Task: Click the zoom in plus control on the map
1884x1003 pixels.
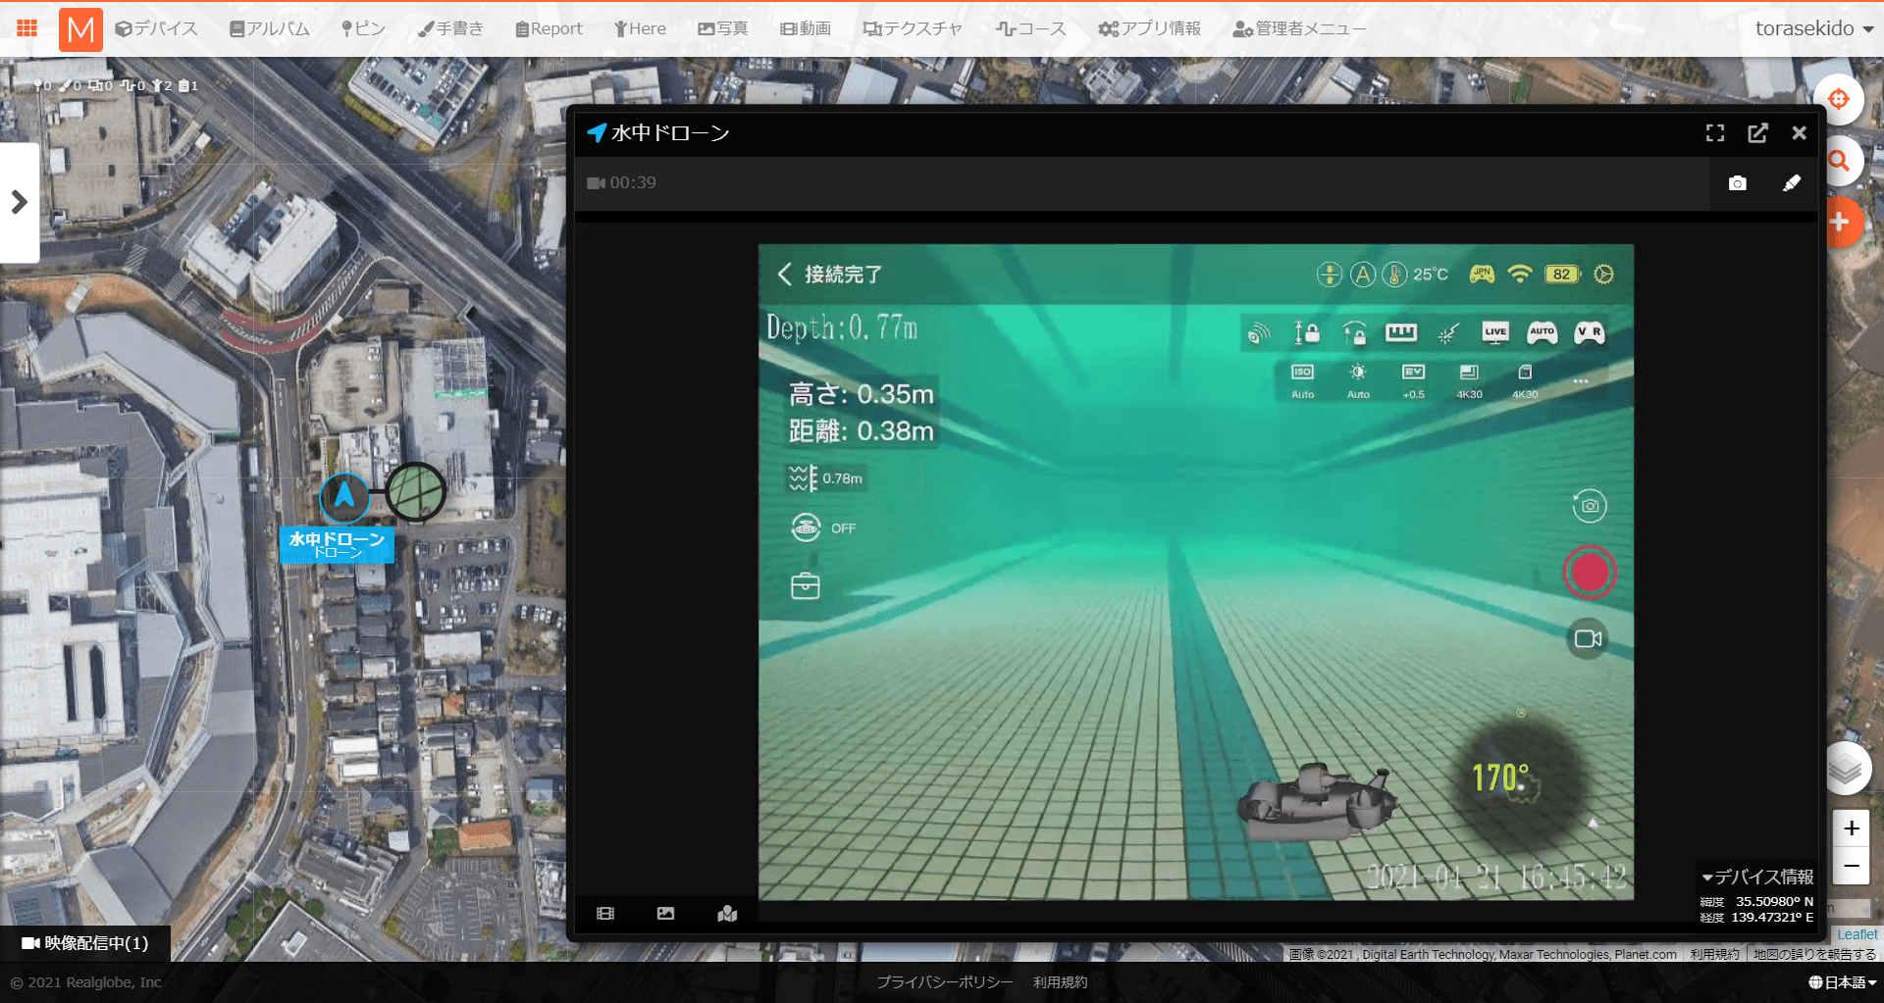Action: coord(1852,828)
